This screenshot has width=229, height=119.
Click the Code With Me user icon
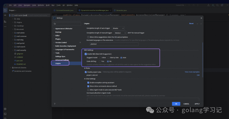(209, 5)
